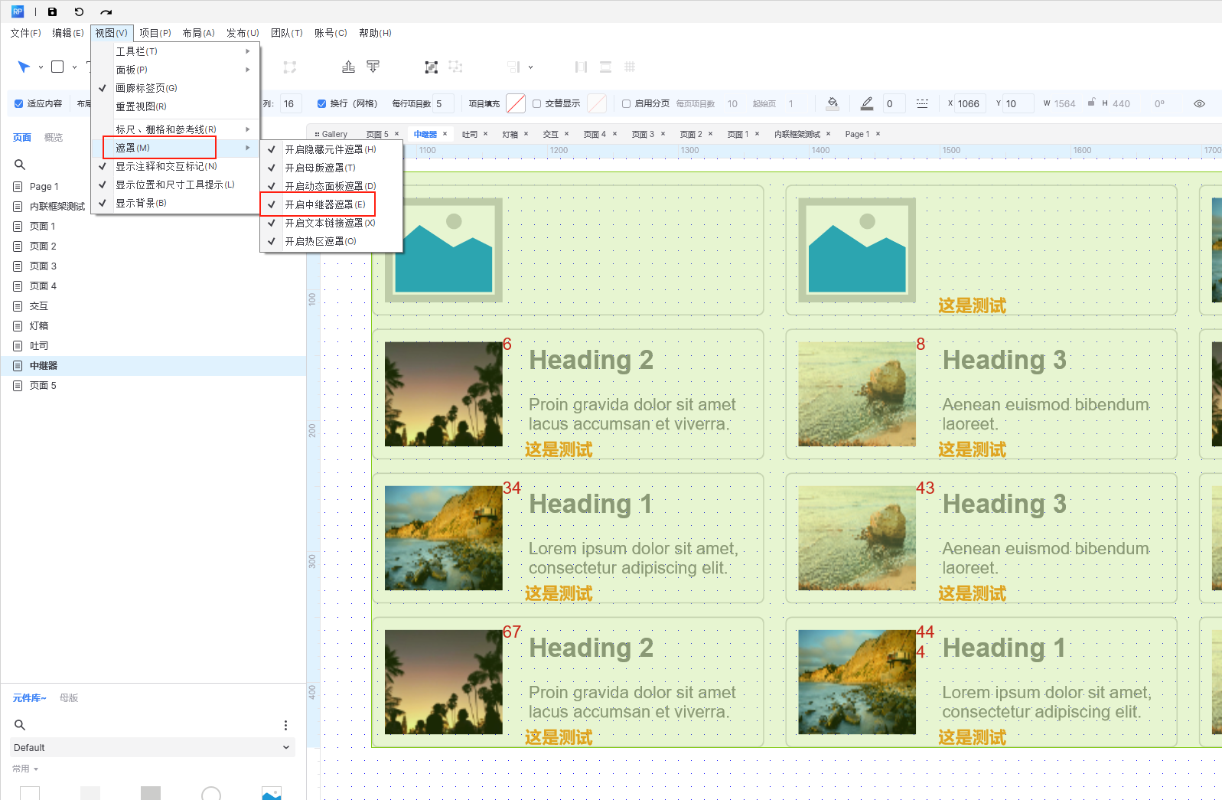This screenshot has height=800, width=1222.
Task: Click the RP application logo icon
Action: coord(18,11)
